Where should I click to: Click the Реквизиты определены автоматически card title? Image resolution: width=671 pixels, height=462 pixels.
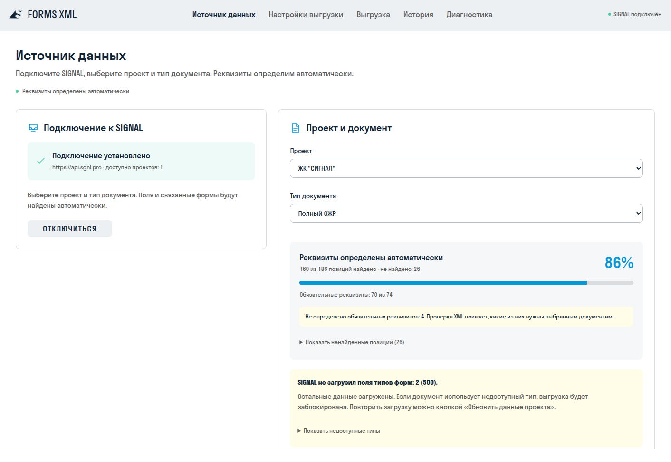tap(371, 258)
